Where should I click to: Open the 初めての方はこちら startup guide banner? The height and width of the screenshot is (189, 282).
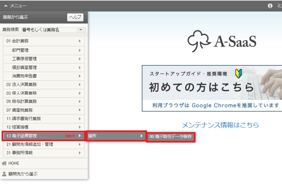[x=212, y=88]
